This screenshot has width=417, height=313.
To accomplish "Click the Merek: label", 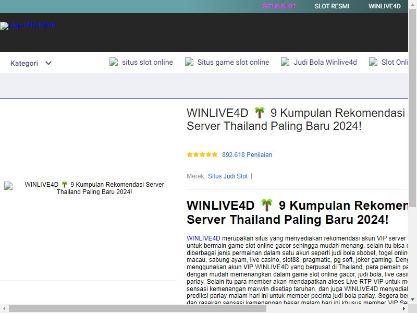I will 196,176.
